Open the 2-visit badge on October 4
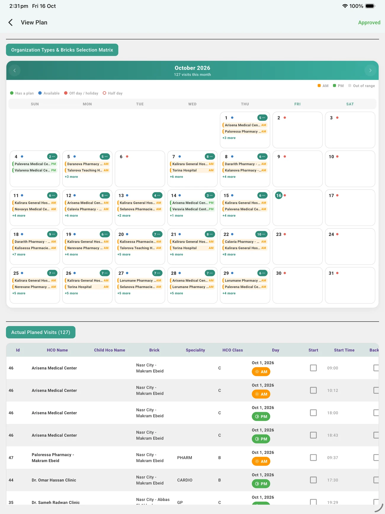The height and width of the screenshot is (514, 385). [x=52, y=157]
